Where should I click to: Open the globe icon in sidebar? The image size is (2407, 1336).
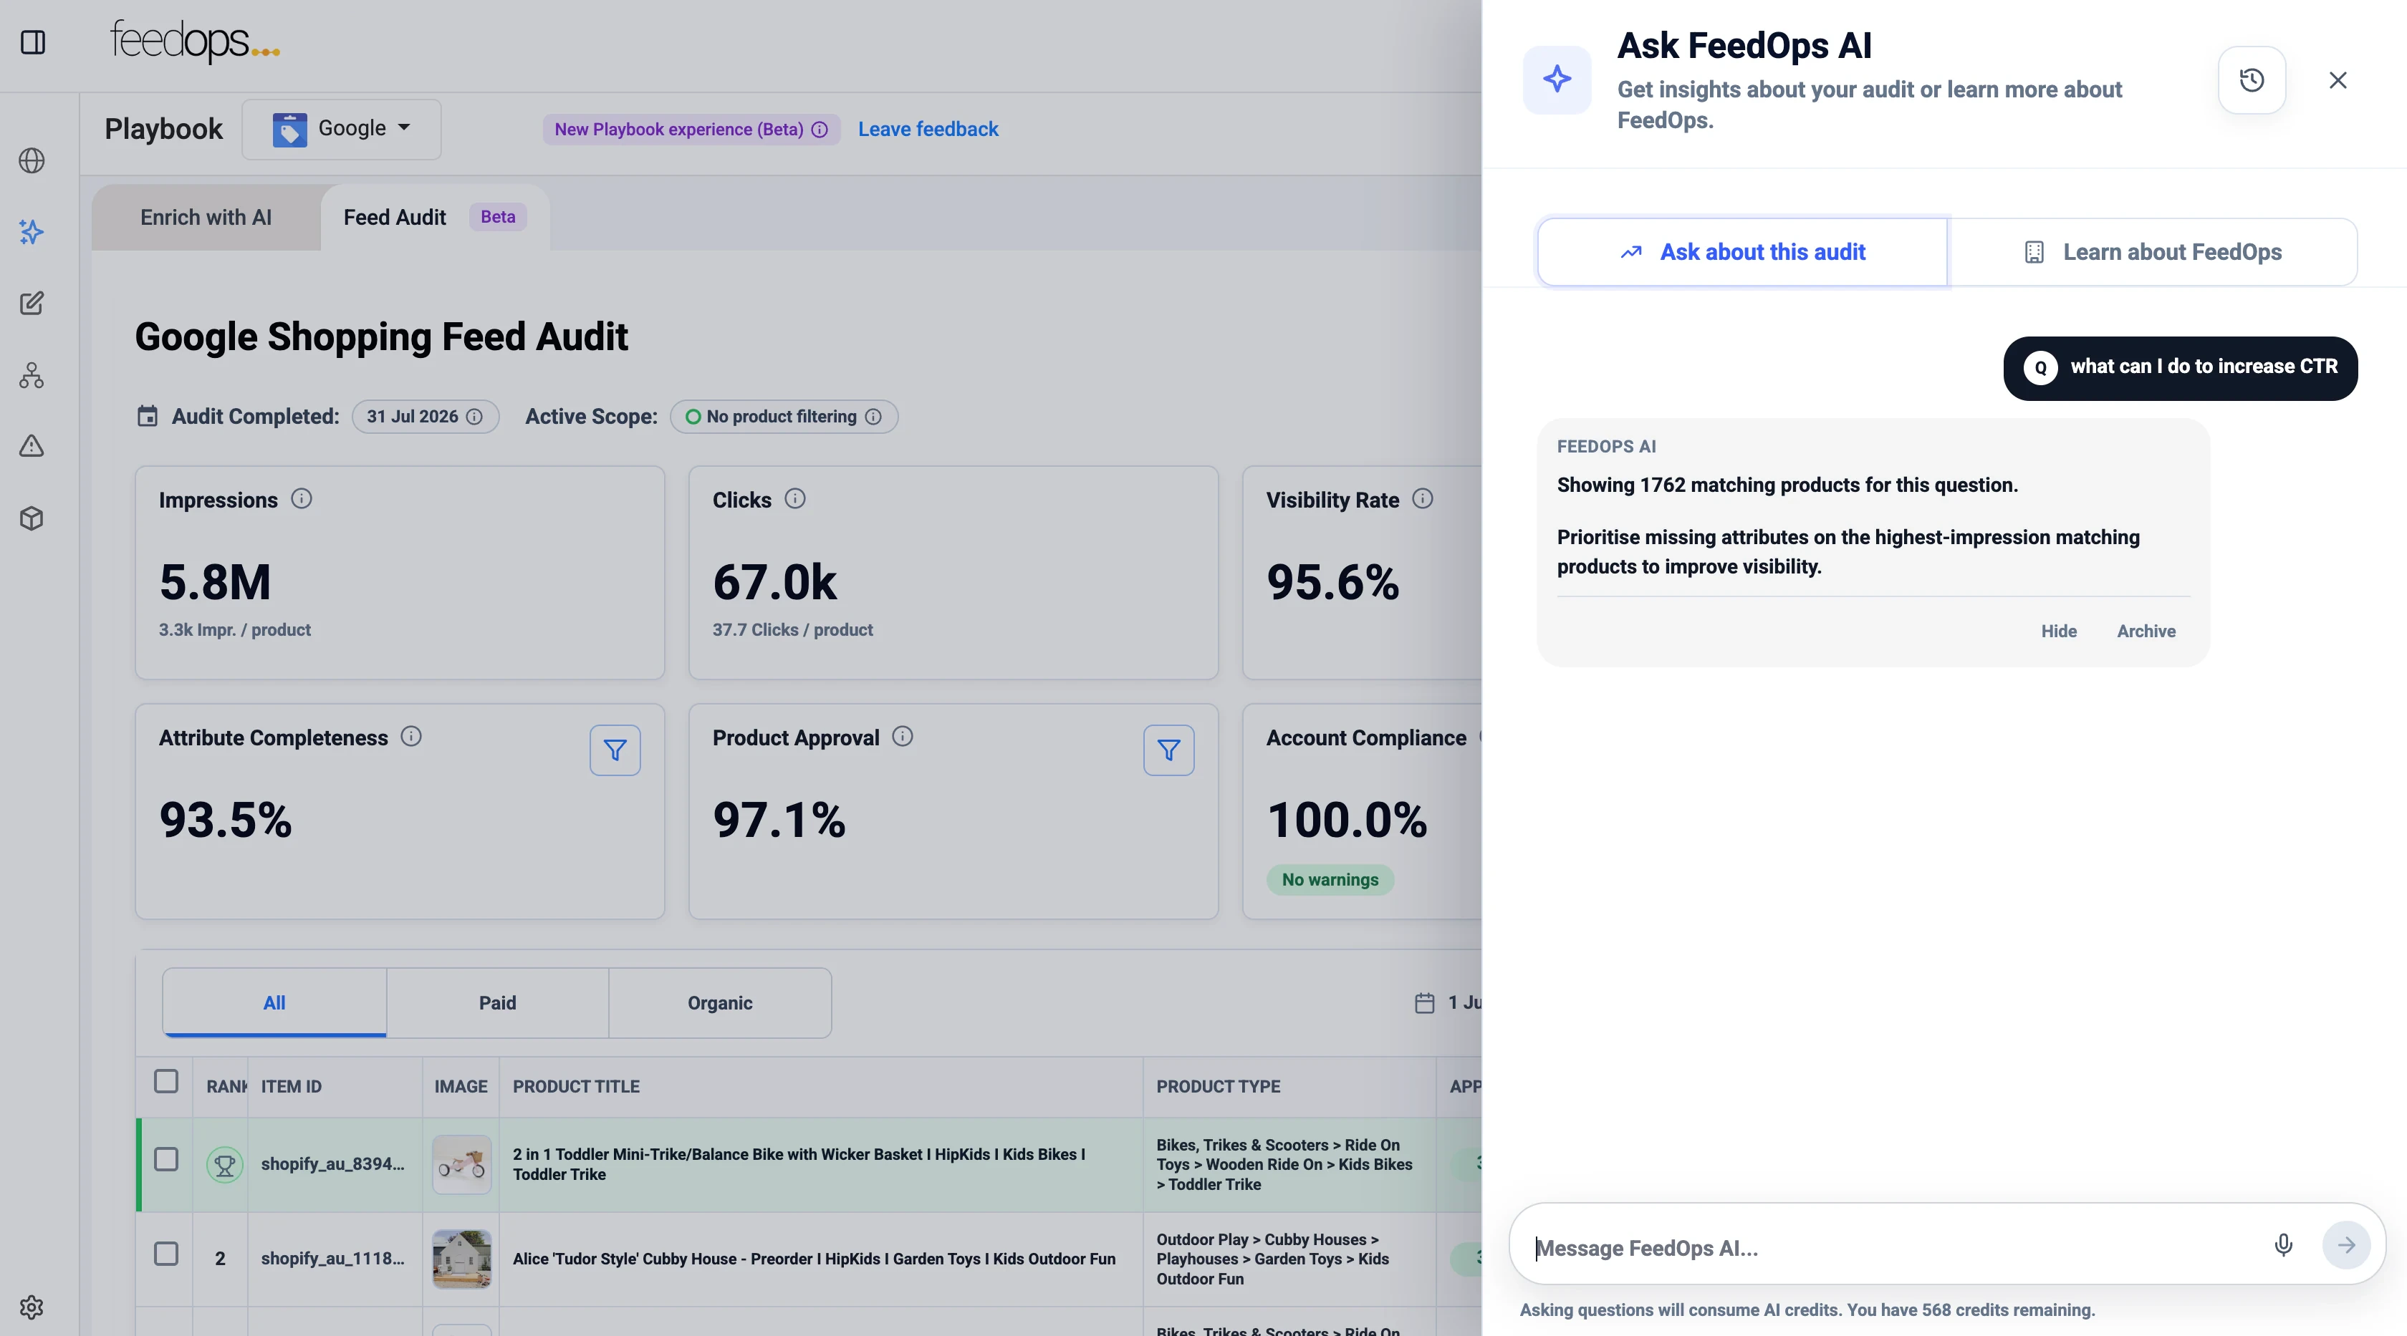pos(32,160)
